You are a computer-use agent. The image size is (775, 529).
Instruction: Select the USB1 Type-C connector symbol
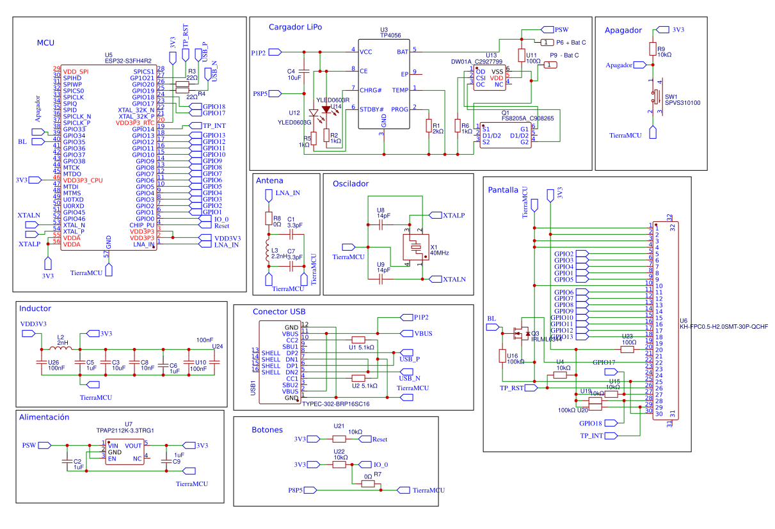tap(279, 361)
